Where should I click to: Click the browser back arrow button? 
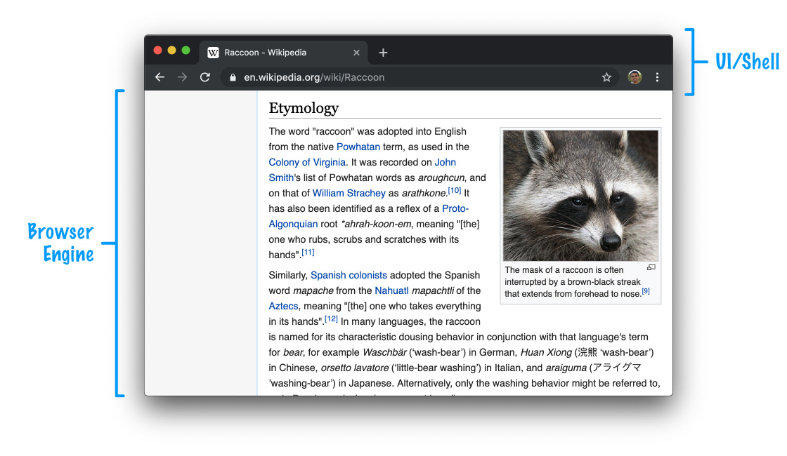160,77
